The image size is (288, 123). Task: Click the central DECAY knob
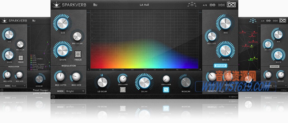[144, 82]
